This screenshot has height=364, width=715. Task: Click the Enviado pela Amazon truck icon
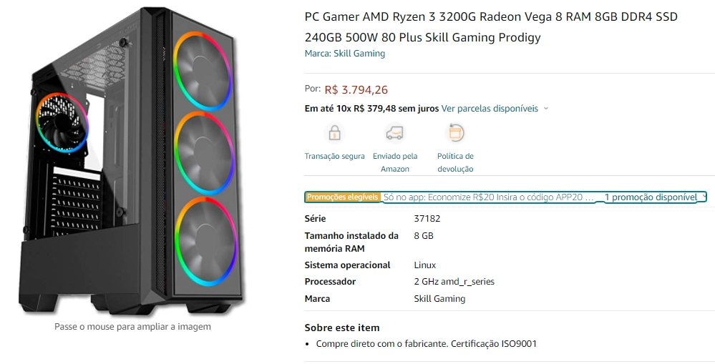[394, 132]
